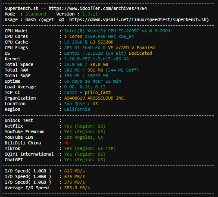Select the 'YouTube CDN' label
The width and height of the screenshot is (218, 197).
pos(19,138)
